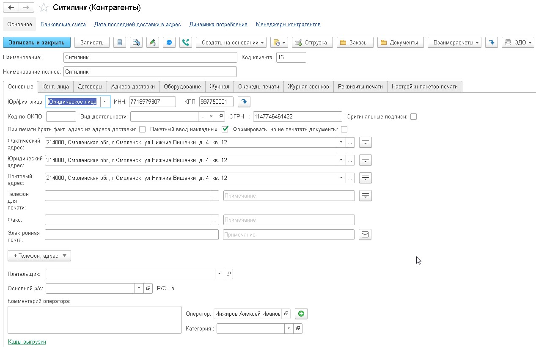Viewport: 536px width, 347px height.
Task: Open list icon beside Фактический адрес
Action: coord(365,142)
